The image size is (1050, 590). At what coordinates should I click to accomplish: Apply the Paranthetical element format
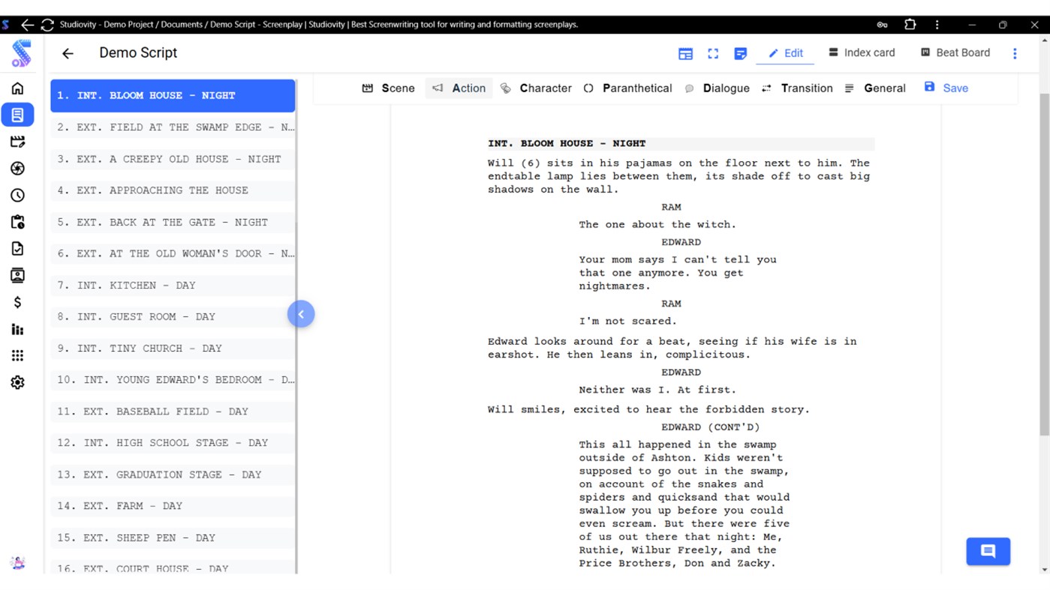(627, 88)
